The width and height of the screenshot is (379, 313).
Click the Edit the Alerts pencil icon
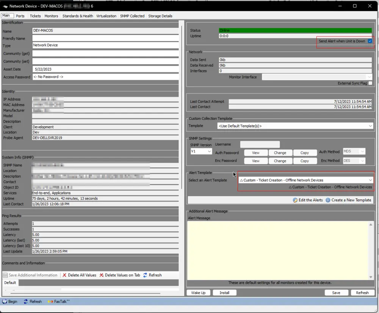pos(295,200)
